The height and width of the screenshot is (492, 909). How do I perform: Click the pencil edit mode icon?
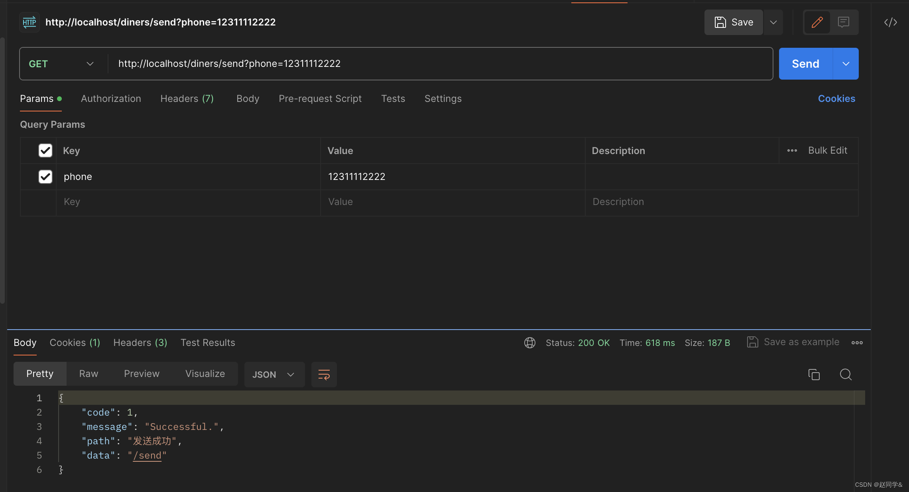[817, 22]
